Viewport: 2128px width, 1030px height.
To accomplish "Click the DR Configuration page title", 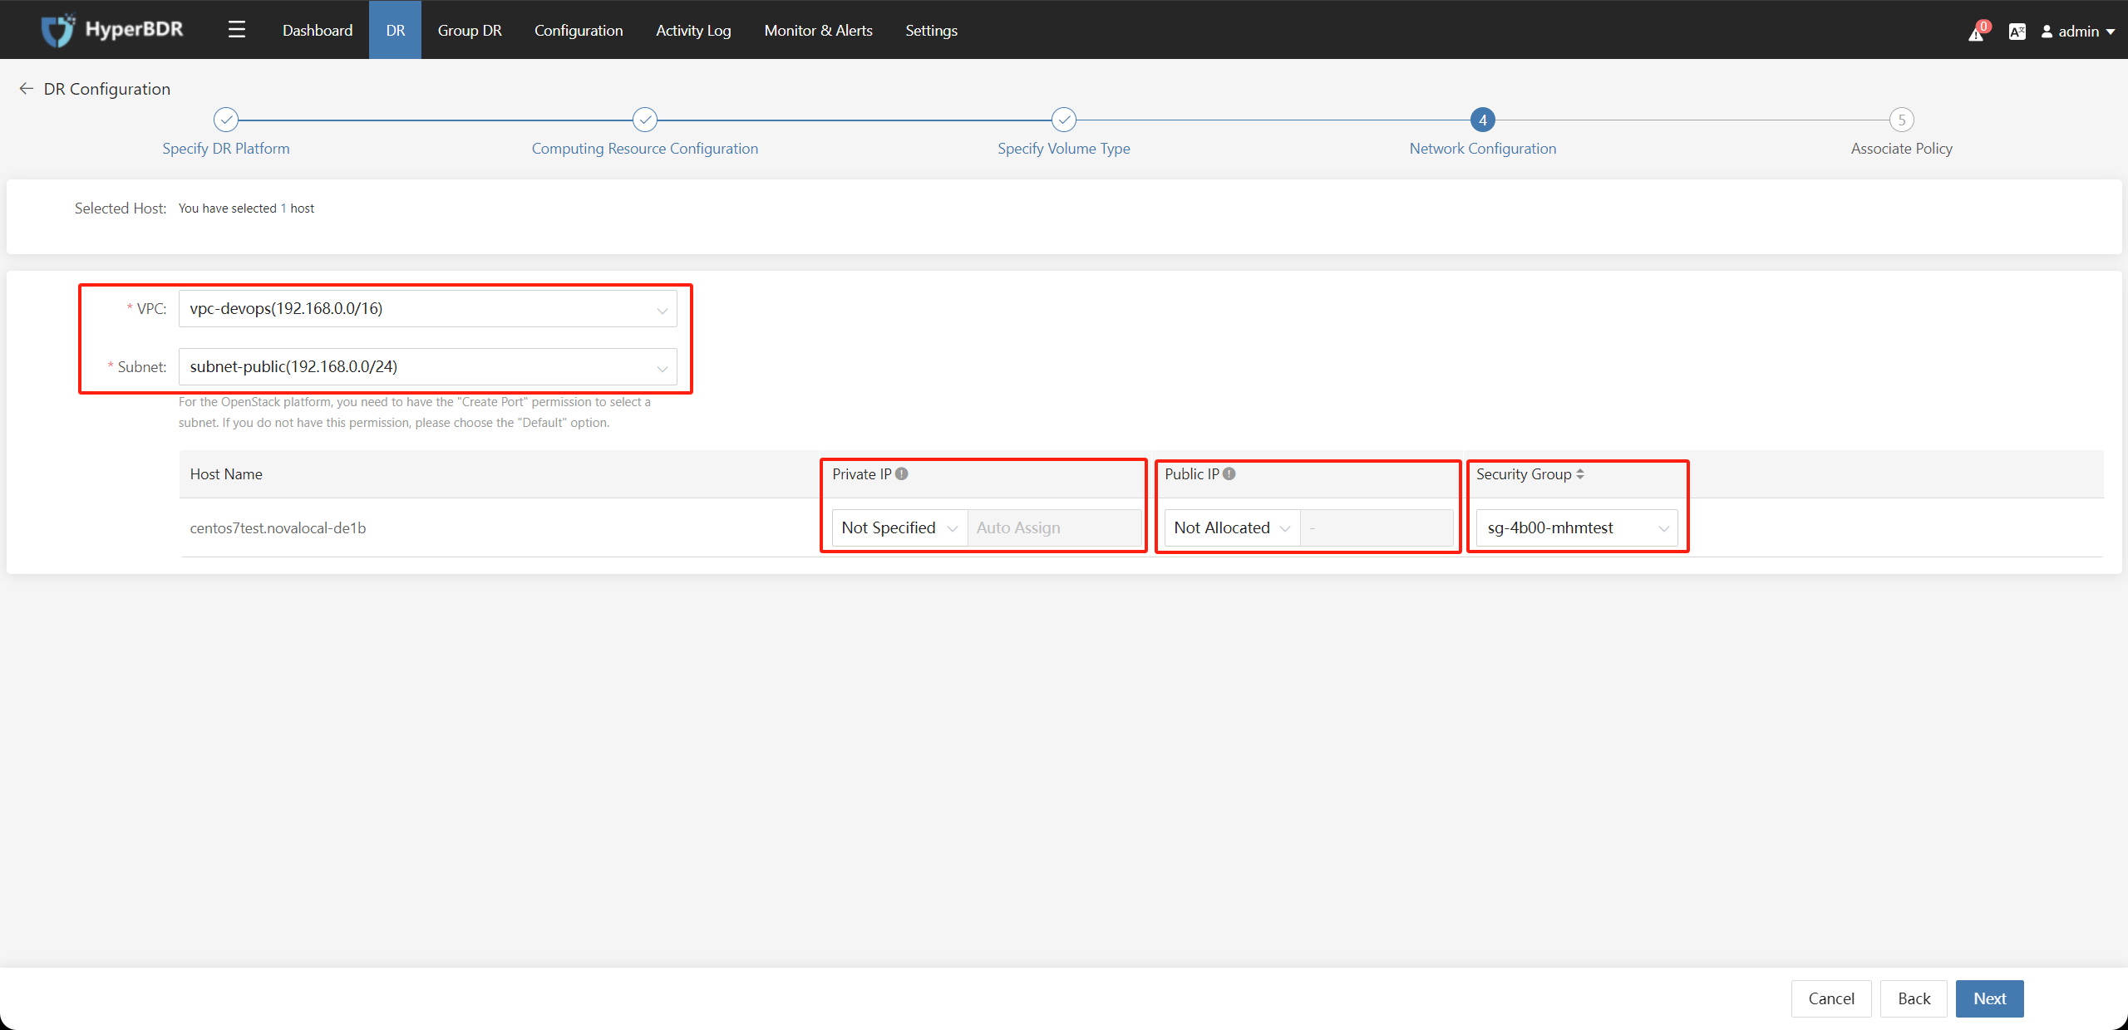I will [107, 89].
